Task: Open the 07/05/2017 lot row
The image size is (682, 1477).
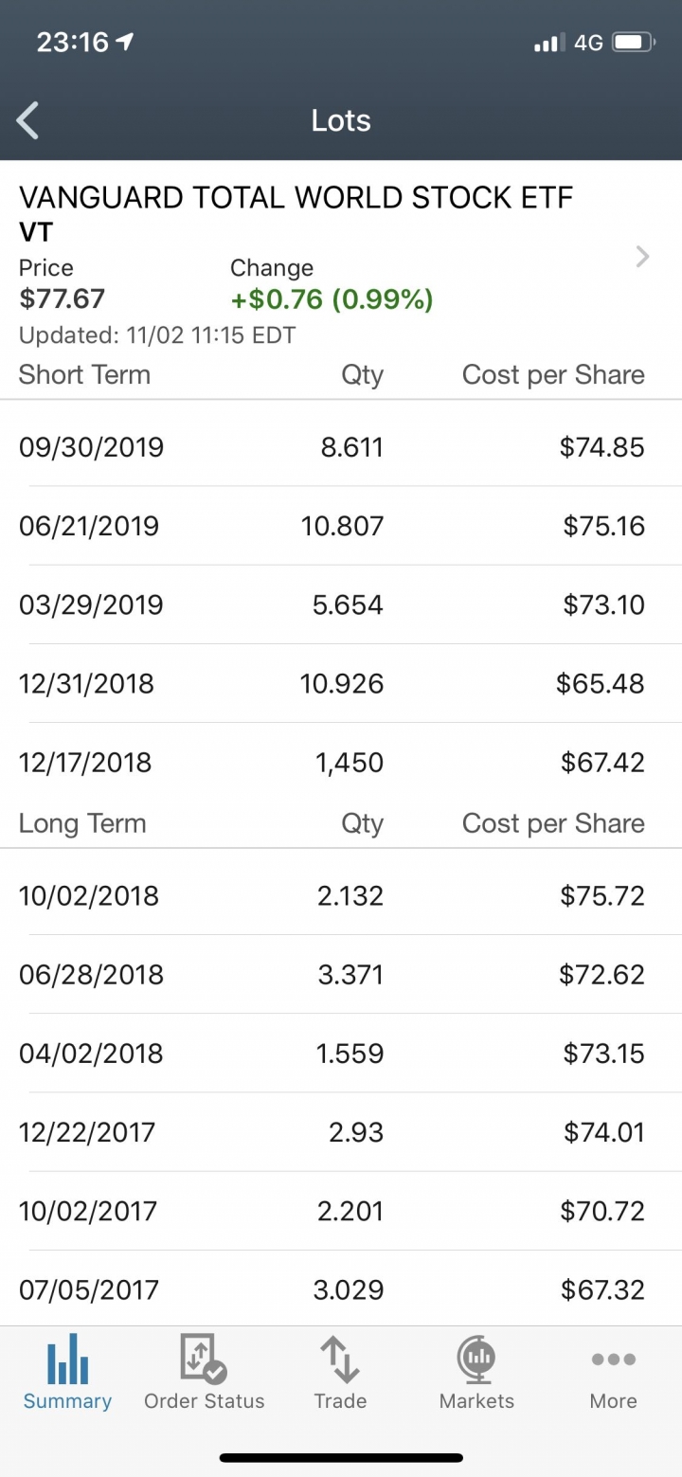Action: (x=341, y=1289)
